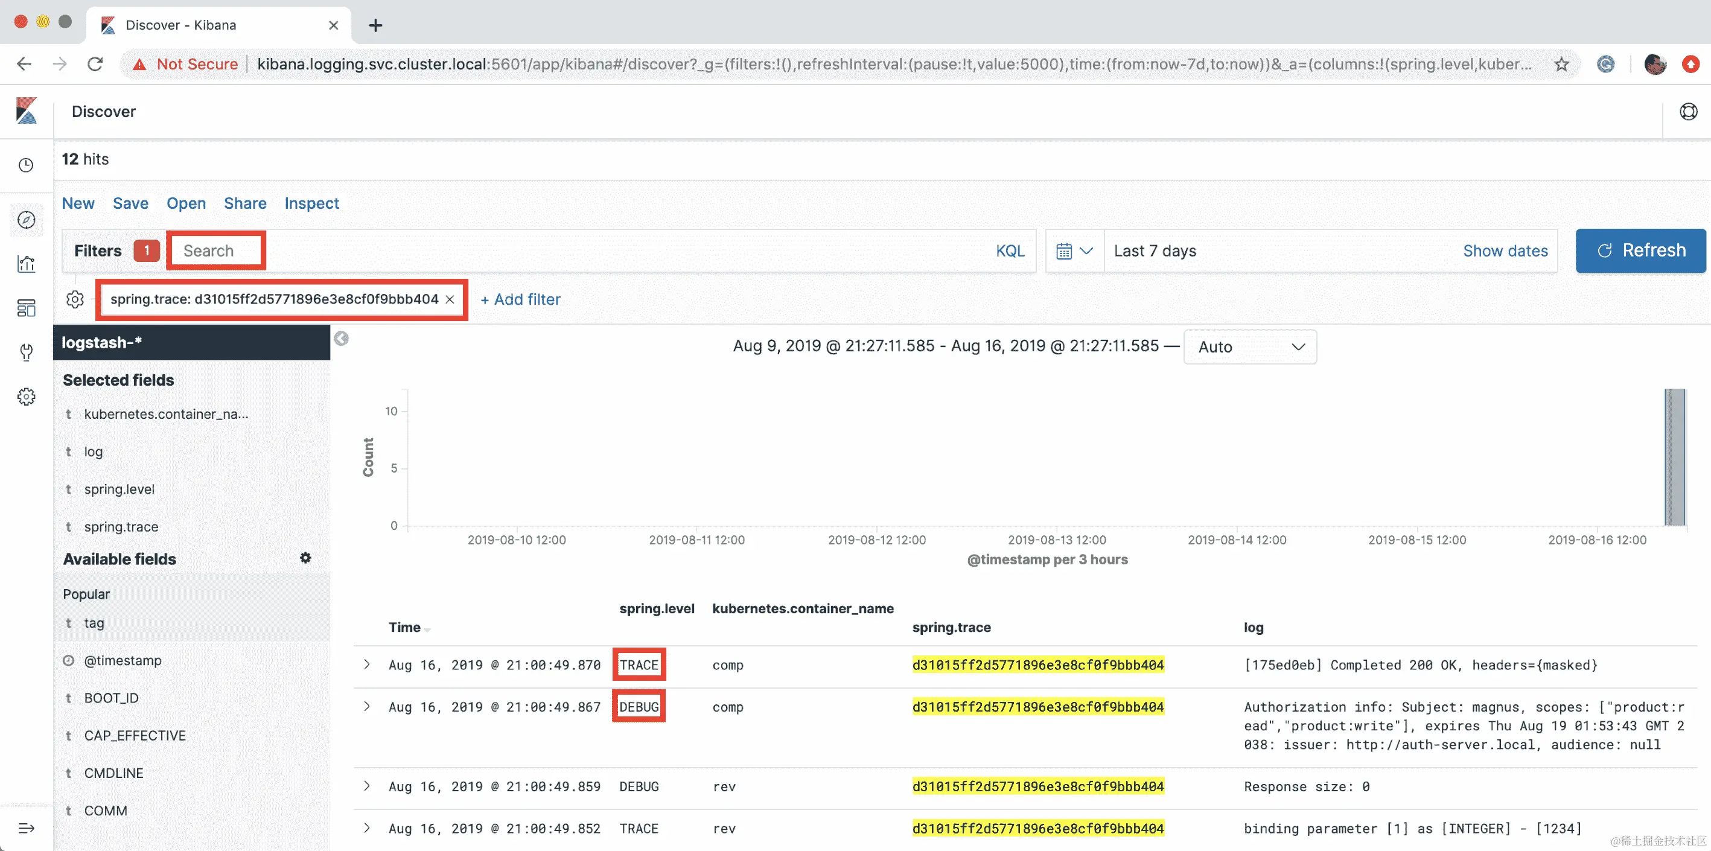Expand the first TRACE log row
The image size is (1711, 851).
point(367,665)
